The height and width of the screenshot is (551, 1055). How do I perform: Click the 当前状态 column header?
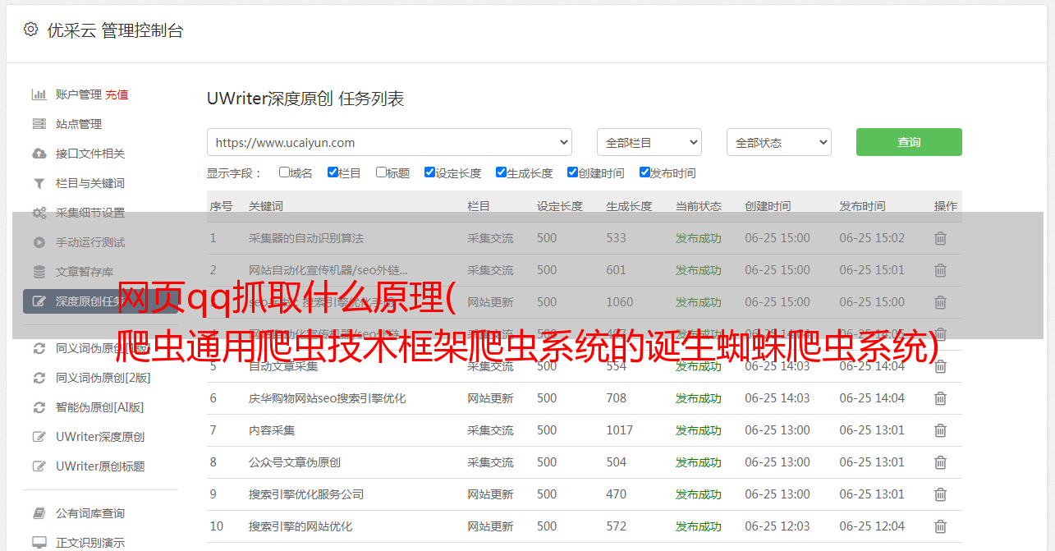699,206
